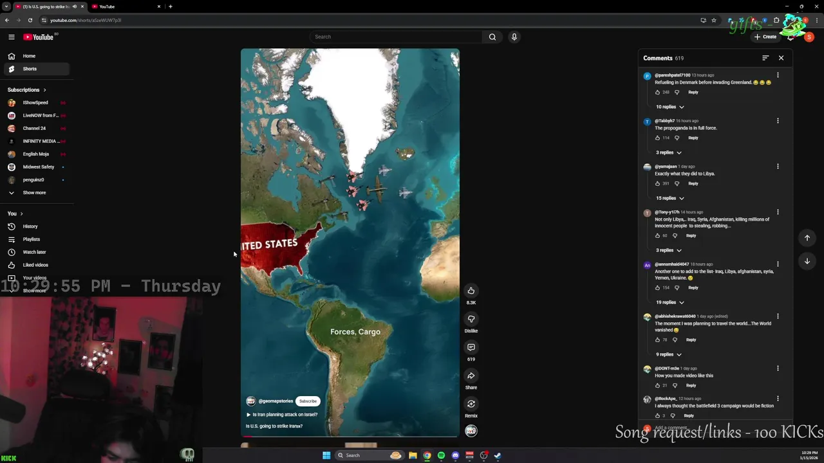Expand the 9 replies thread
Screen dimensions: 824x463
(669, 354)
